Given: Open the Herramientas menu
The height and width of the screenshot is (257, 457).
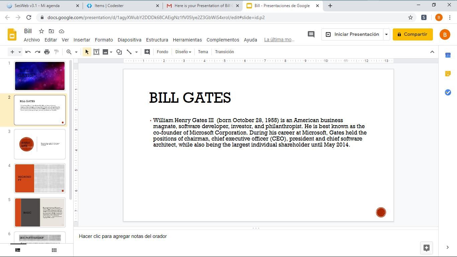Looking at the screenshot, I should tap(187, 40).
